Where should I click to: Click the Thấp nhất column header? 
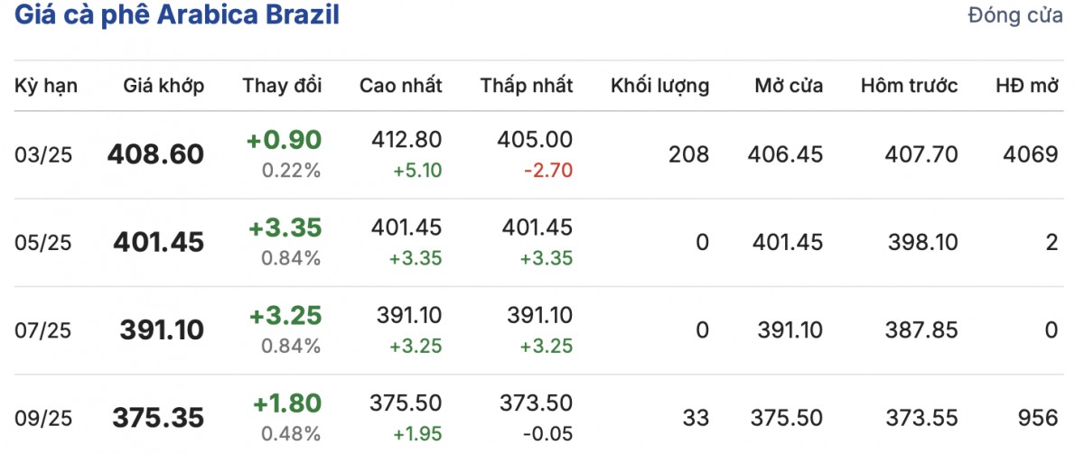[527, 86]
